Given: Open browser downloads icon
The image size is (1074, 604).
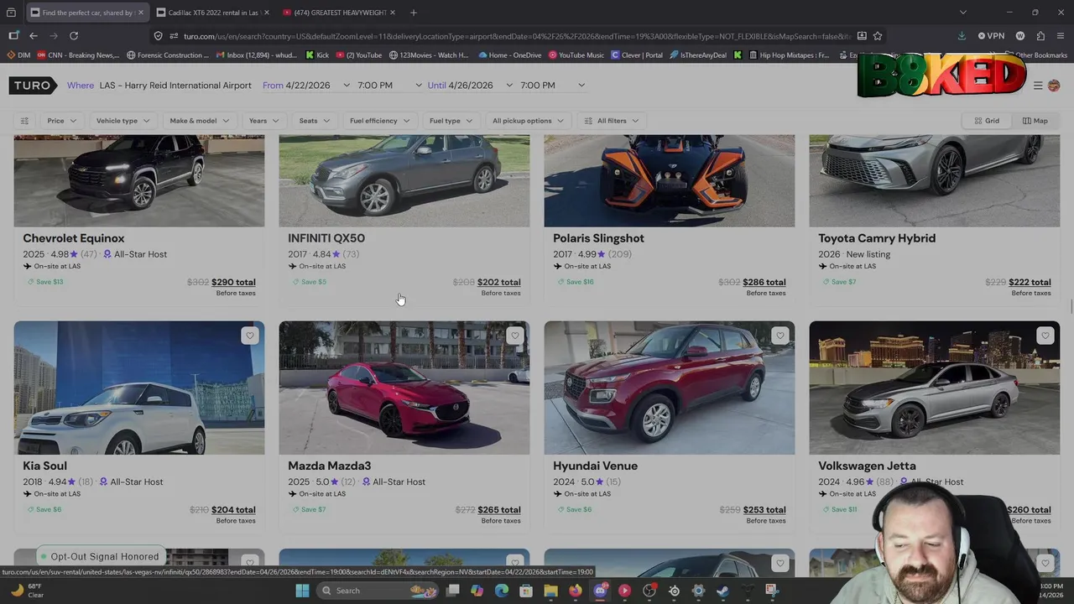Looking at the screenshot, I should [962, 36].
